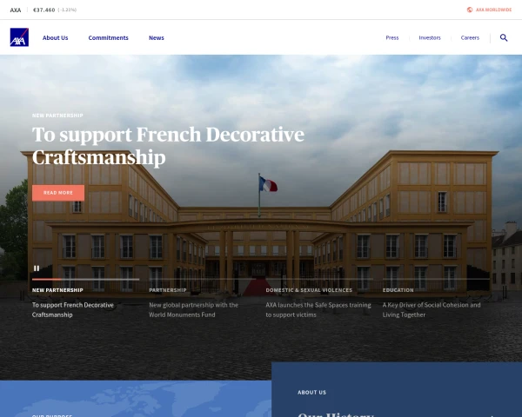Click the AXA share price €37.460
Viewport: 522px width, 417px height.
(x=44, y=10)
